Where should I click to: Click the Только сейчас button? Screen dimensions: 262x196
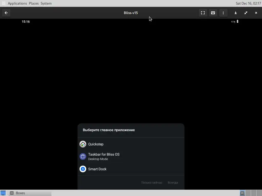tap(151, 183)
